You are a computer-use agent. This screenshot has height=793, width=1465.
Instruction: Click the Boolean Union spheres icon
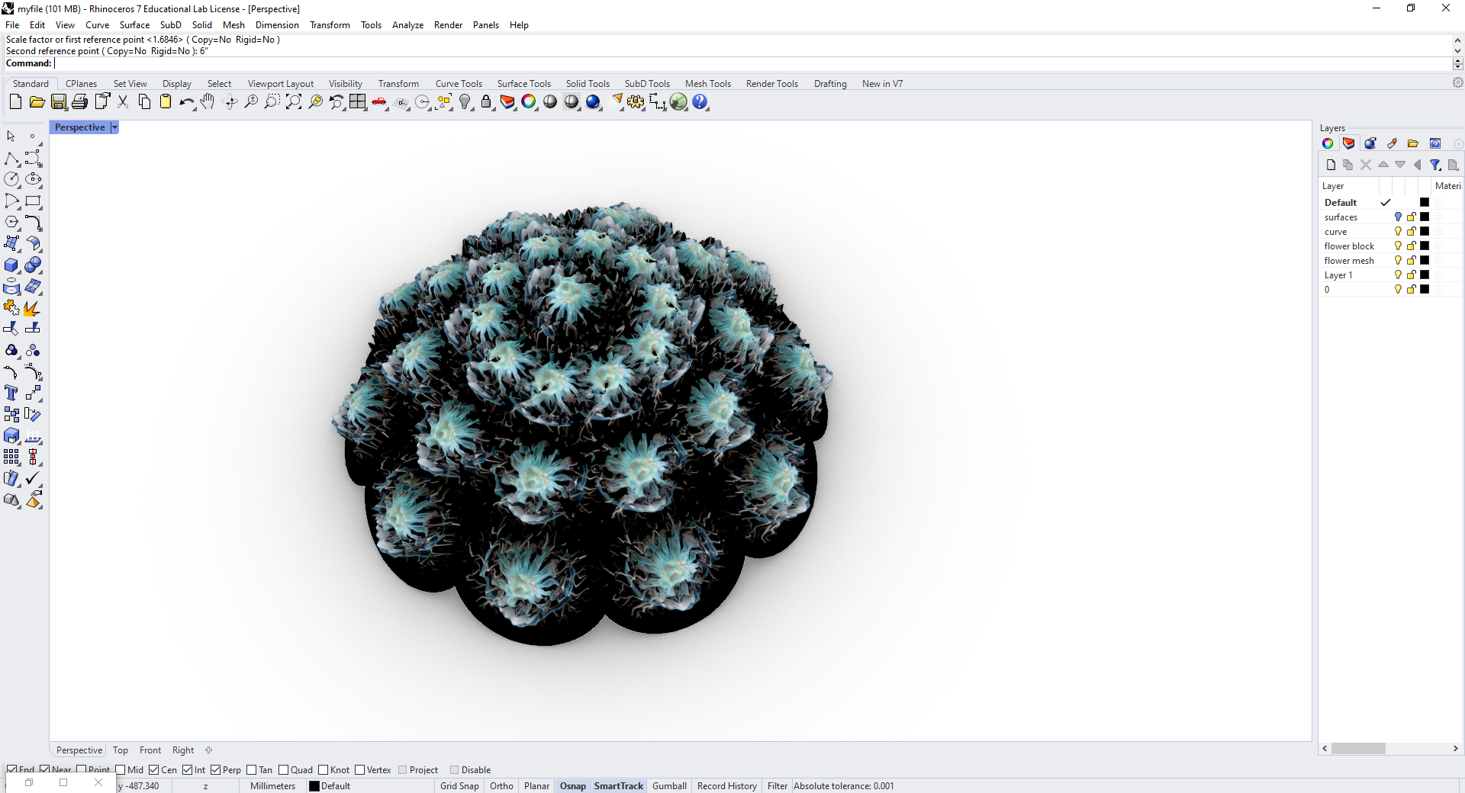click(33, 265)
